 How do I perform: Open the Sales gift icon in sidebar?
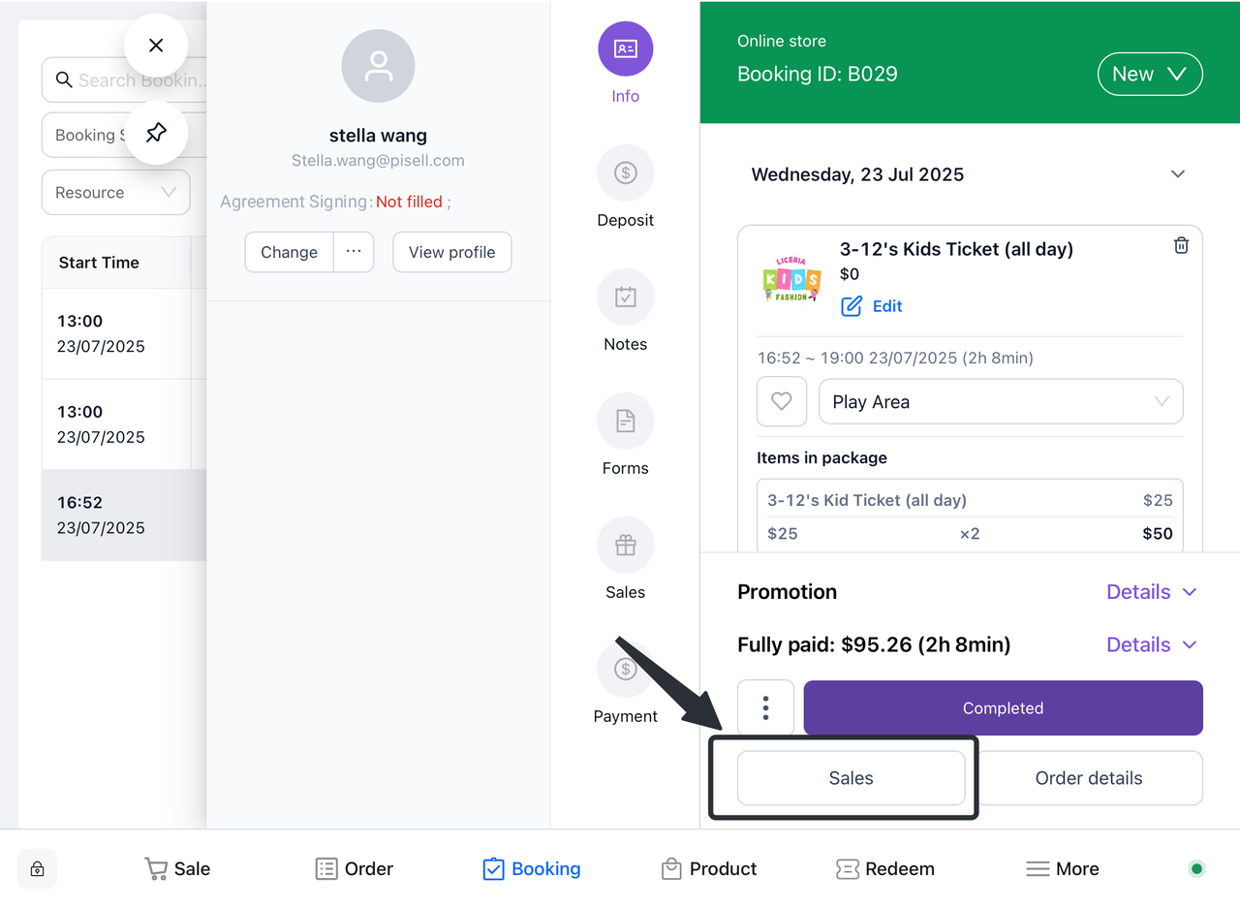click(x=625, y=546)
